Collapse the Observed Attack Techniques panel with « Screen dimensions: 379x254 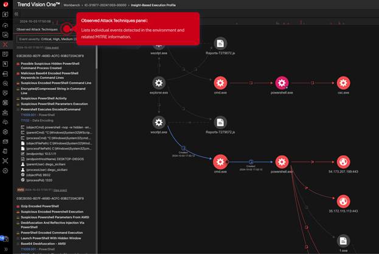point(16,14)
